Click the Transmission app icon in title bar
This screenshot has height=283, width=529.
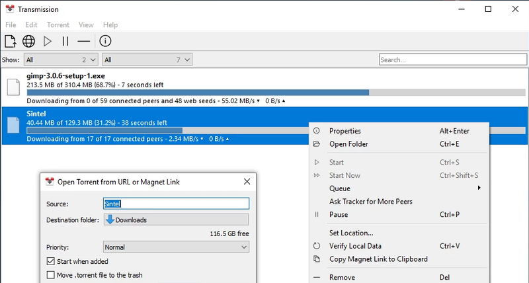tap(10, 9)
